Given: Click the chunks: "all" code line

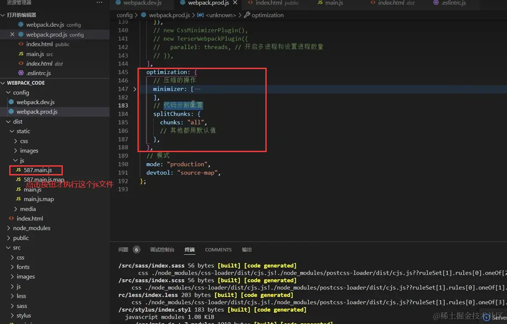Looking at the screenshot, I should coord(183,122).
